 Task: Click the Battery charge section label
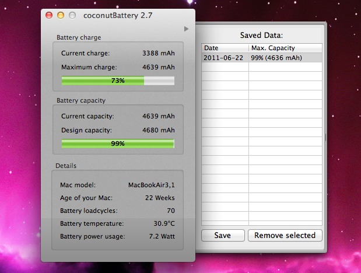(79, 37)
